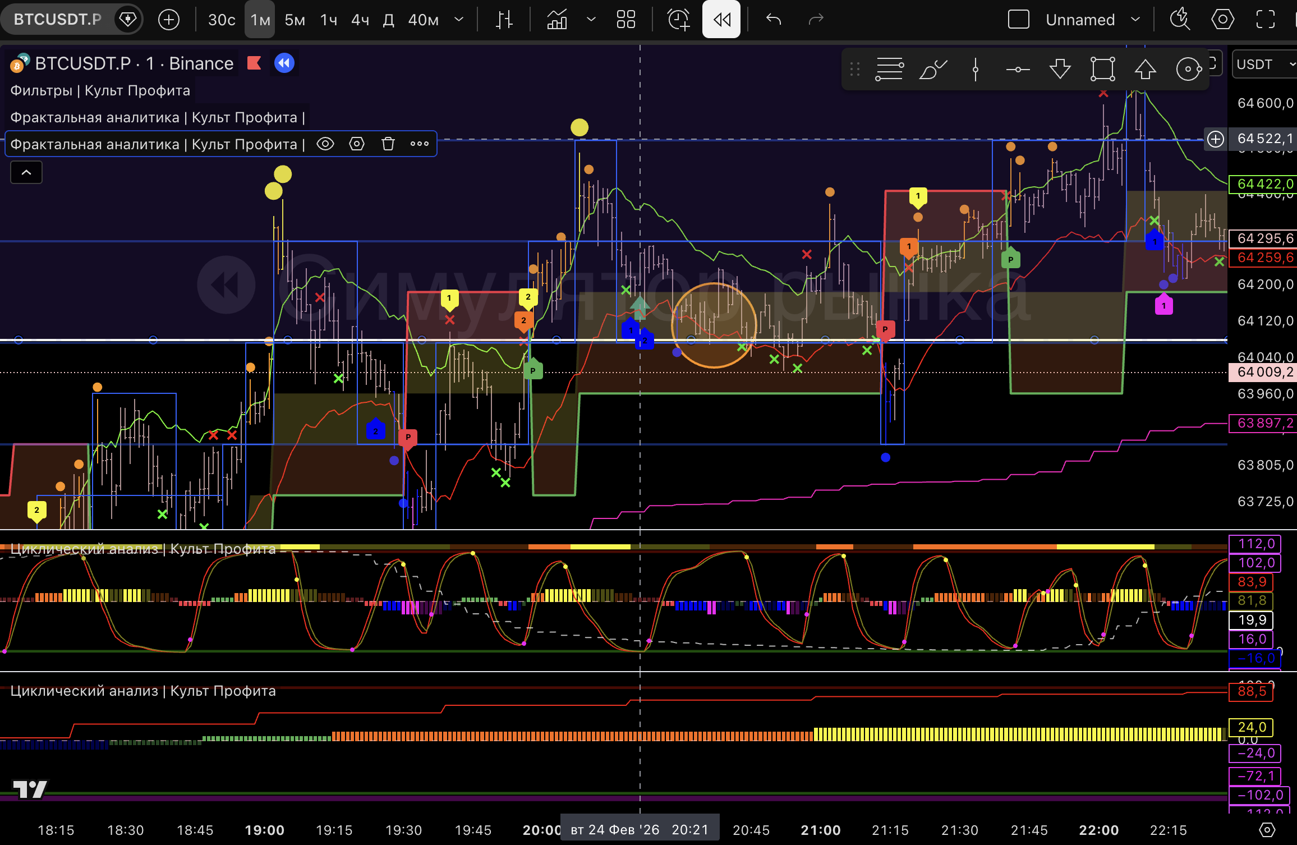Image resolution: width=1297 pixels, height=845 pixels.
Task: Click the Replay rewind button in toolbar
Action: tap(721, 20)
